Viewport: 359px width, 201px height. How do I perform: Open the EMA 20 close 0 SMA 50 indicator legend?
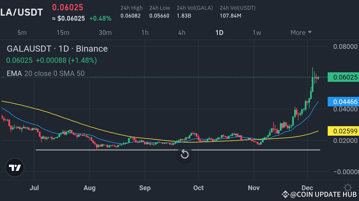tap(46, 73)
